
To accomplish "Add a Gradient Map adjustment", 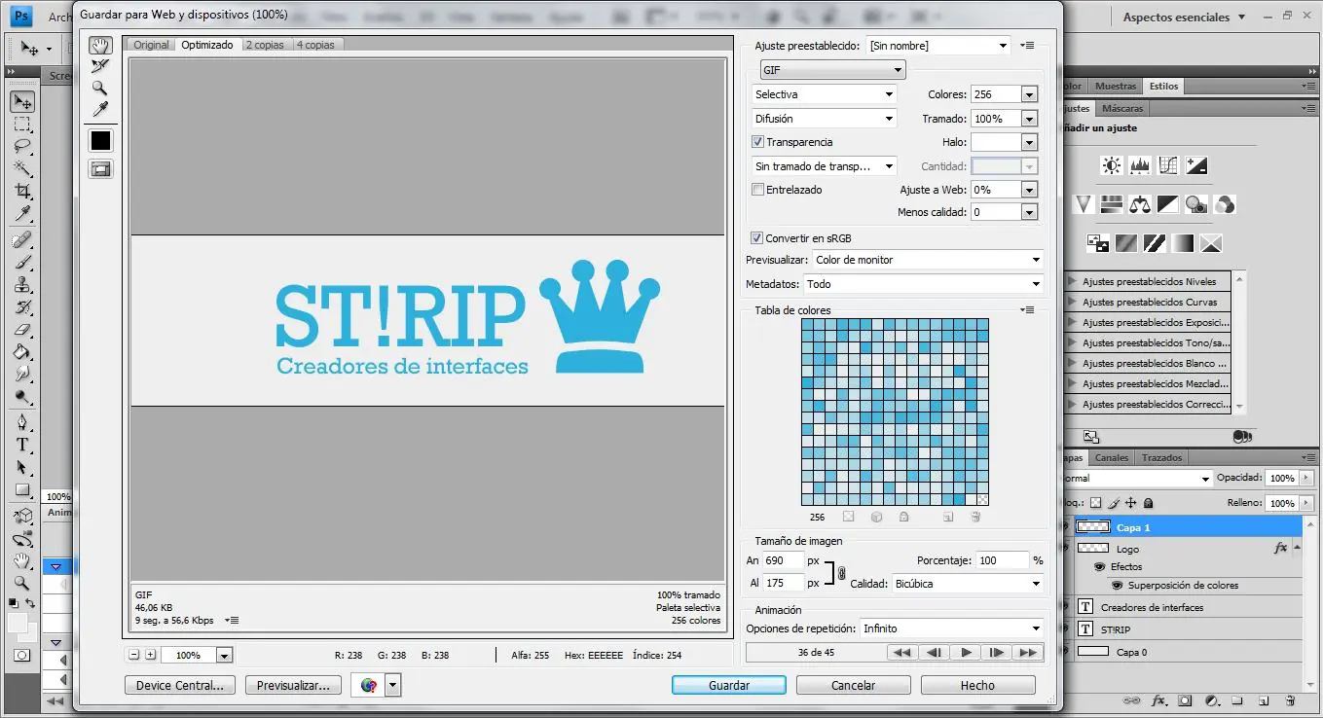I will tap(1183, 243).
